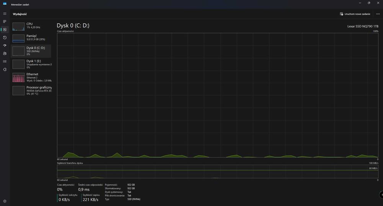
Task: Close the Task Manager window
Action: coord(378,3)
